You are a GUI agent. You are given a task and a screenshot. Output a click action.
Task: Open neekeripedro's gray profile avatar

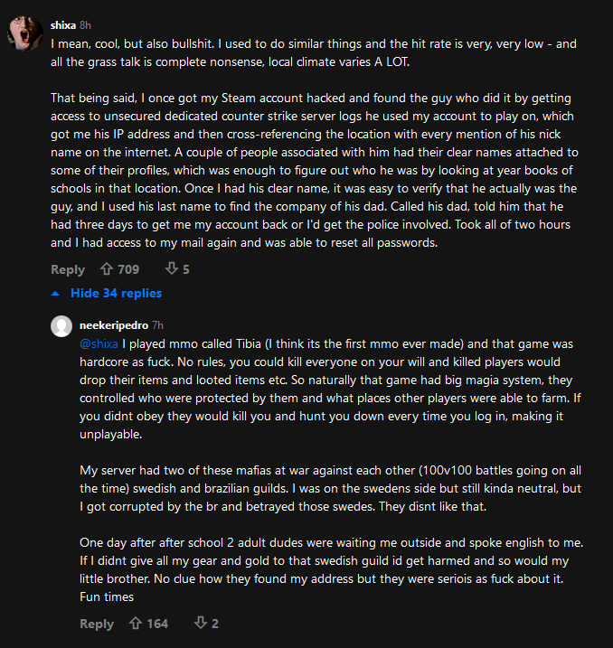(x=61, y=325)
